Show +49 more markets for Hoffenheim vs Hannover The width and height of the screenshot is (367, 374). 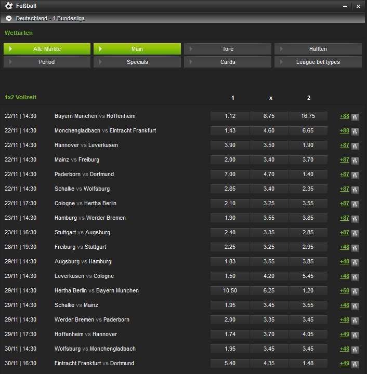pyautogui.click(x=344, y=335)
